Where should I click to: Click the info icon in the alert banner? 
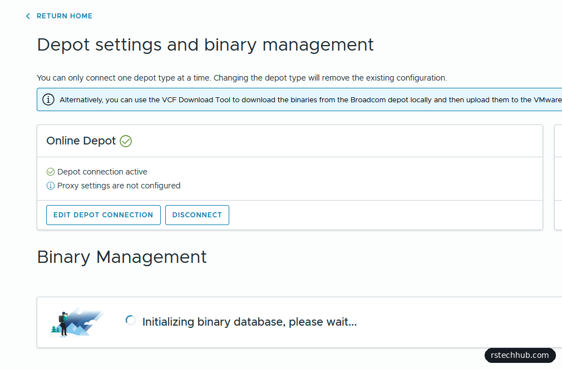(x=48, y=99)
